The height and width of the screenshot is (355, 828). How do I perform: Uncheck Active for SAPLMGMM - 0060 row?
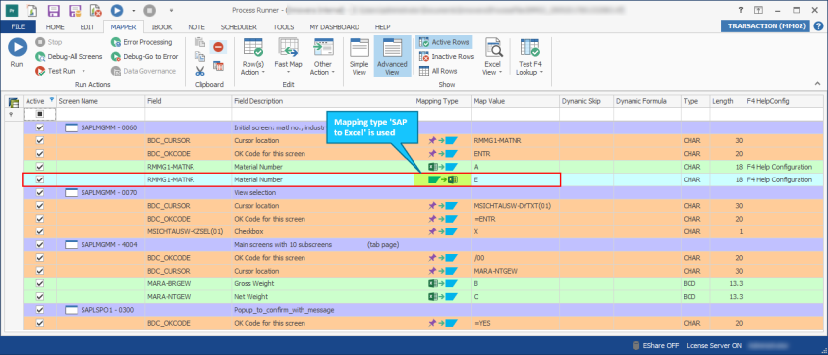(39, 127)
